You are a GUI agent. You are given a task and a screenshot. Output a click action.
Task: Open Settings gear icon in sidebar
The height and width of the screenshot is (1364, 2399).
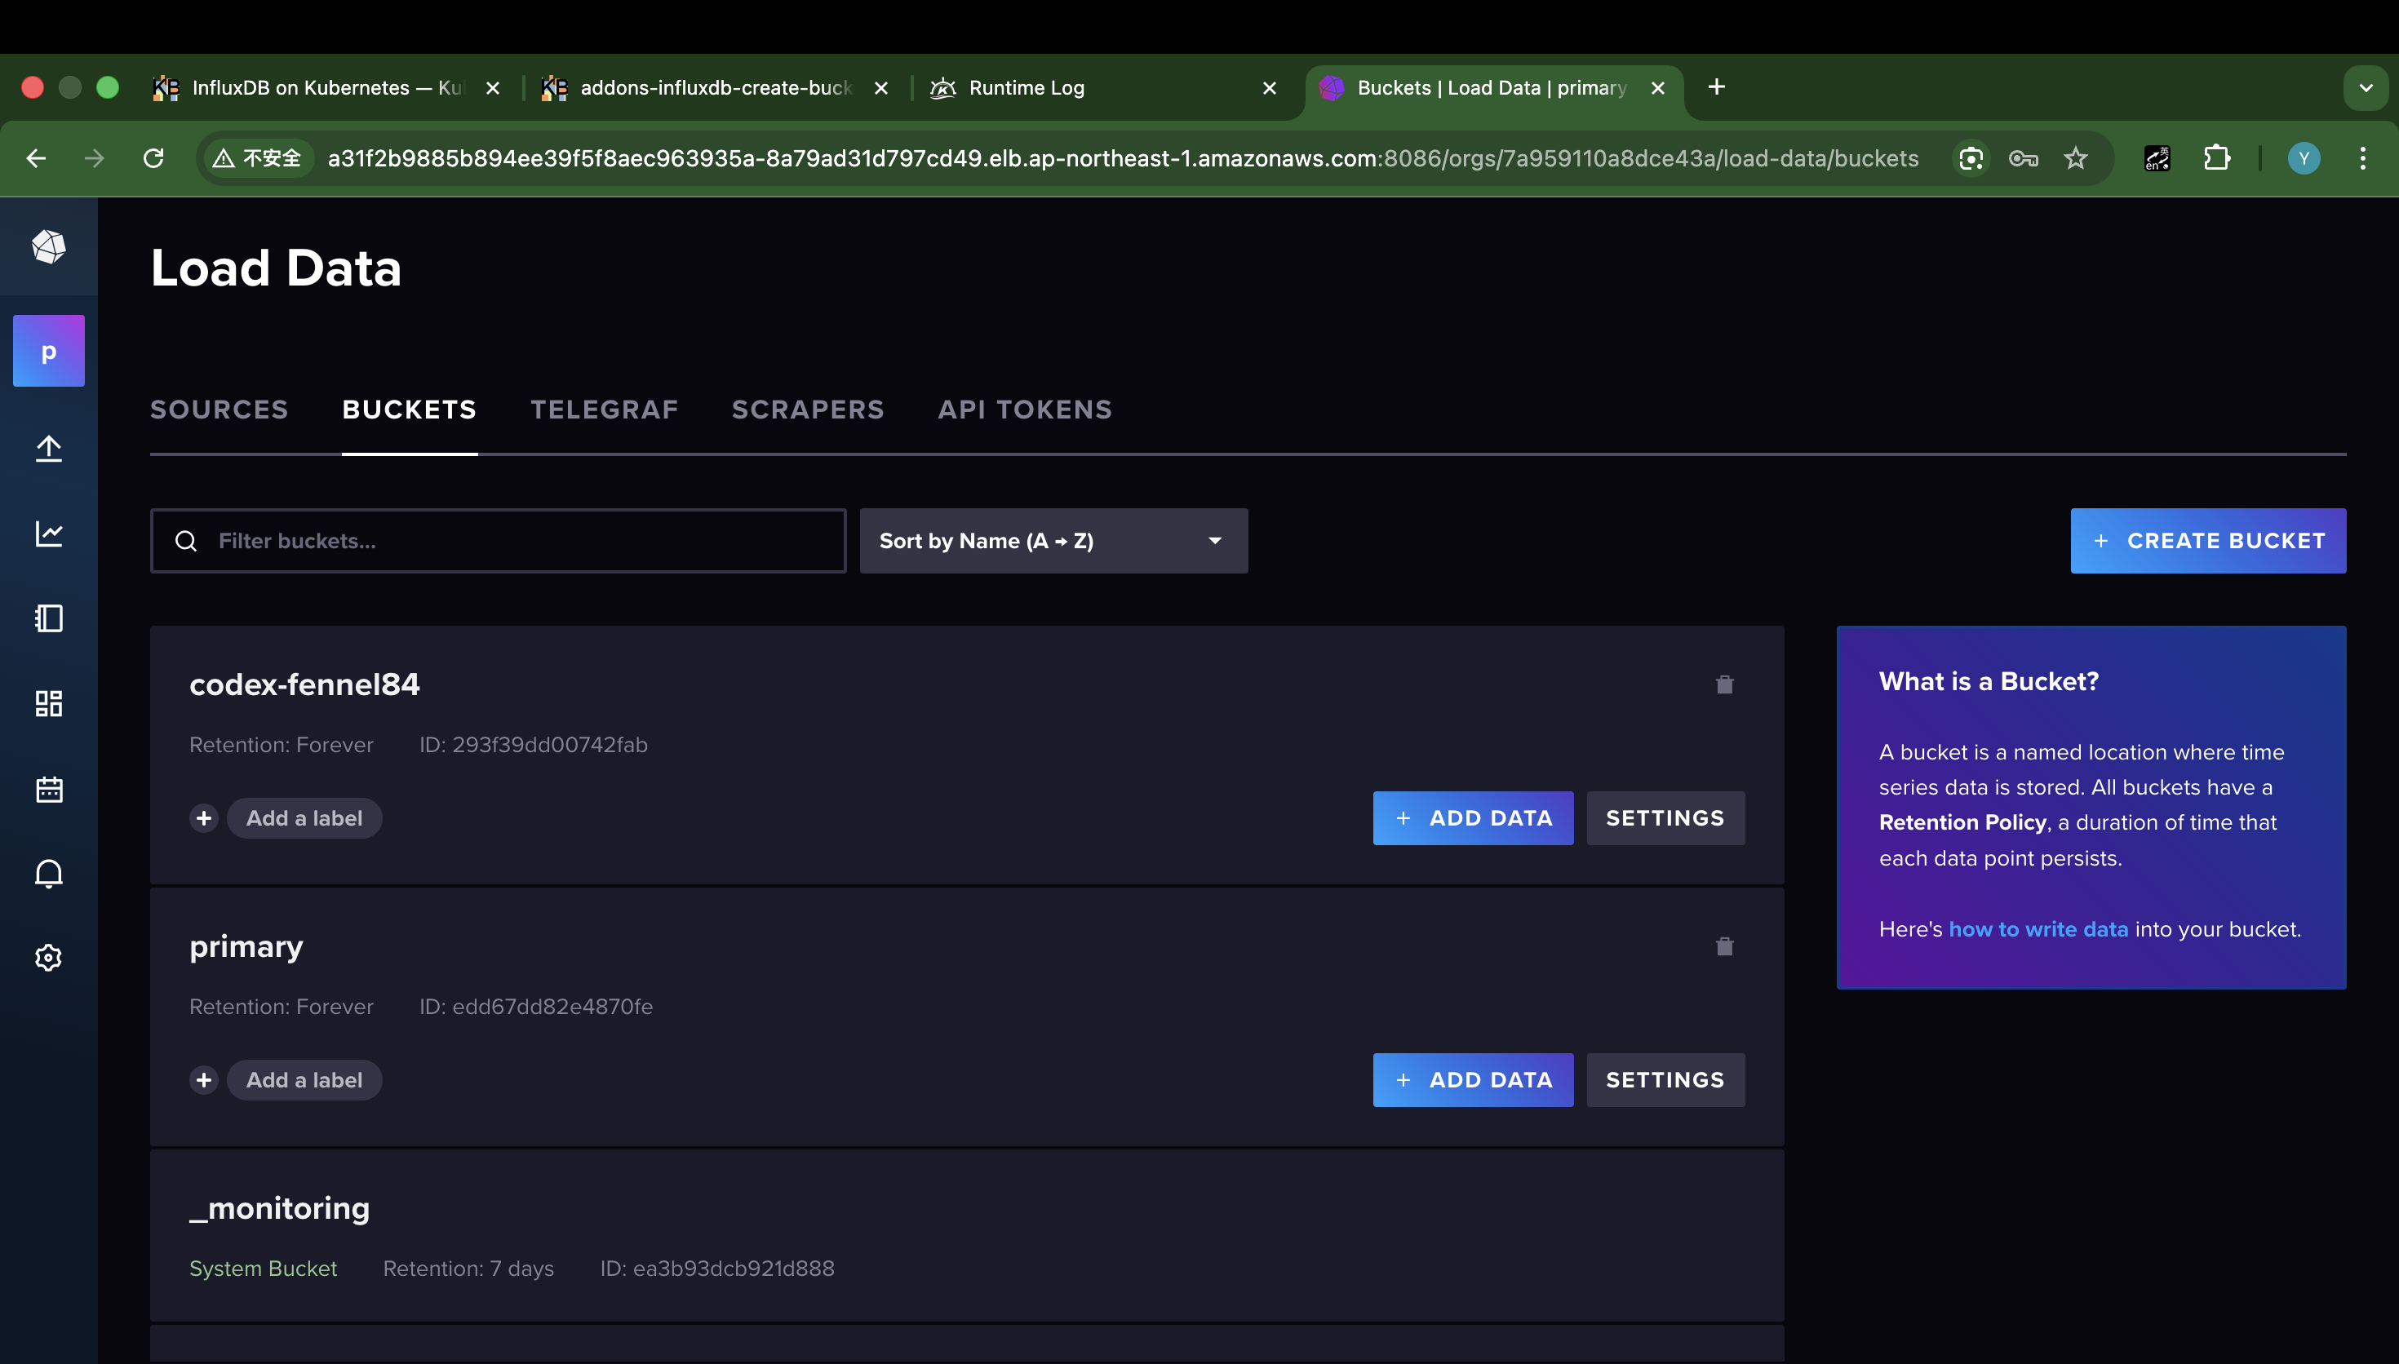click(49, 958)
